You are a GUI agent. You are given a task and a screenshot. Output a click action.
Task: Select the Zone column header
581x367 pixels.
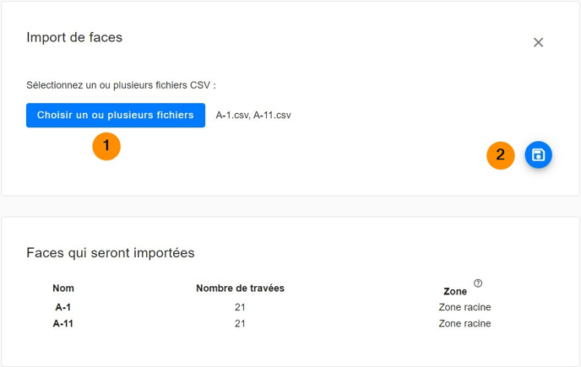click(455, 292)
